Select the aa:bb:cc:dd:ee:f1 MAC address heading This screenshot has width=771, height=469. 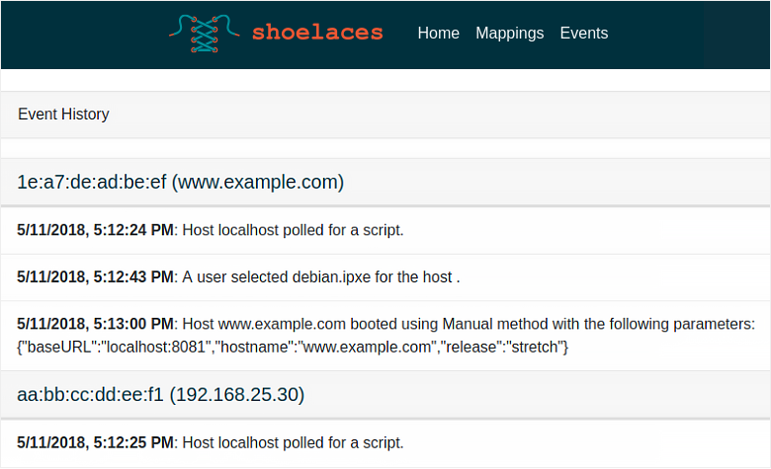[x=90, y=395]
